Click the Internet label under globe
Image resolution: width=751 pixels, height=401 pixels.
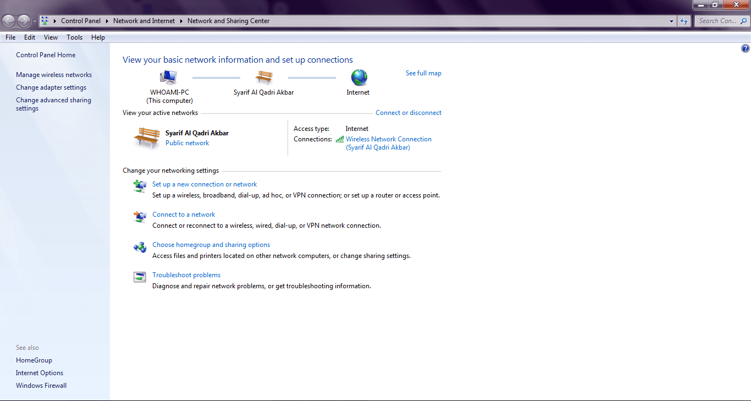point(358,92)
